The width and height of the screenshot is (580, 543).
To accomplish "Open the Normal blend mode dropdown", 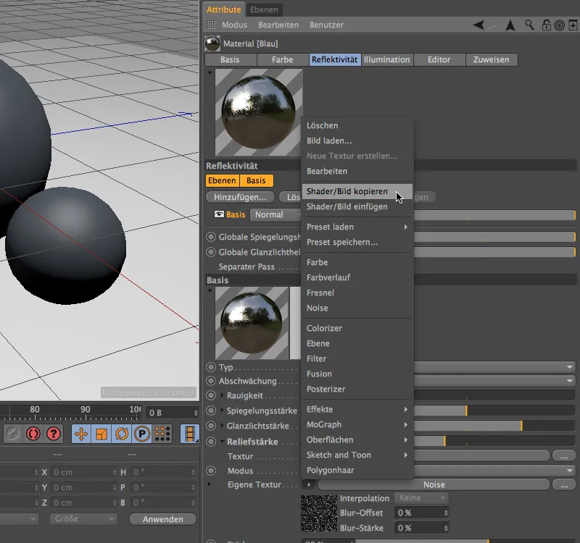I will tap(275, 214).
